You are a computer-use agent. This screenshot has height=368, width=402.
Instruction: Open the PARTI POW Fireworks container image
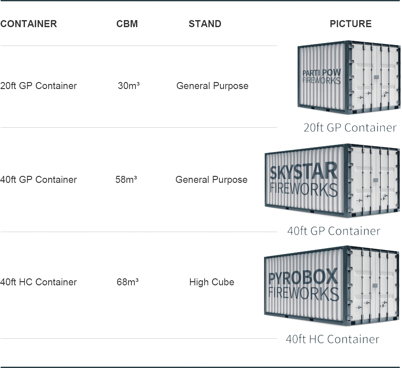[349, 78]
